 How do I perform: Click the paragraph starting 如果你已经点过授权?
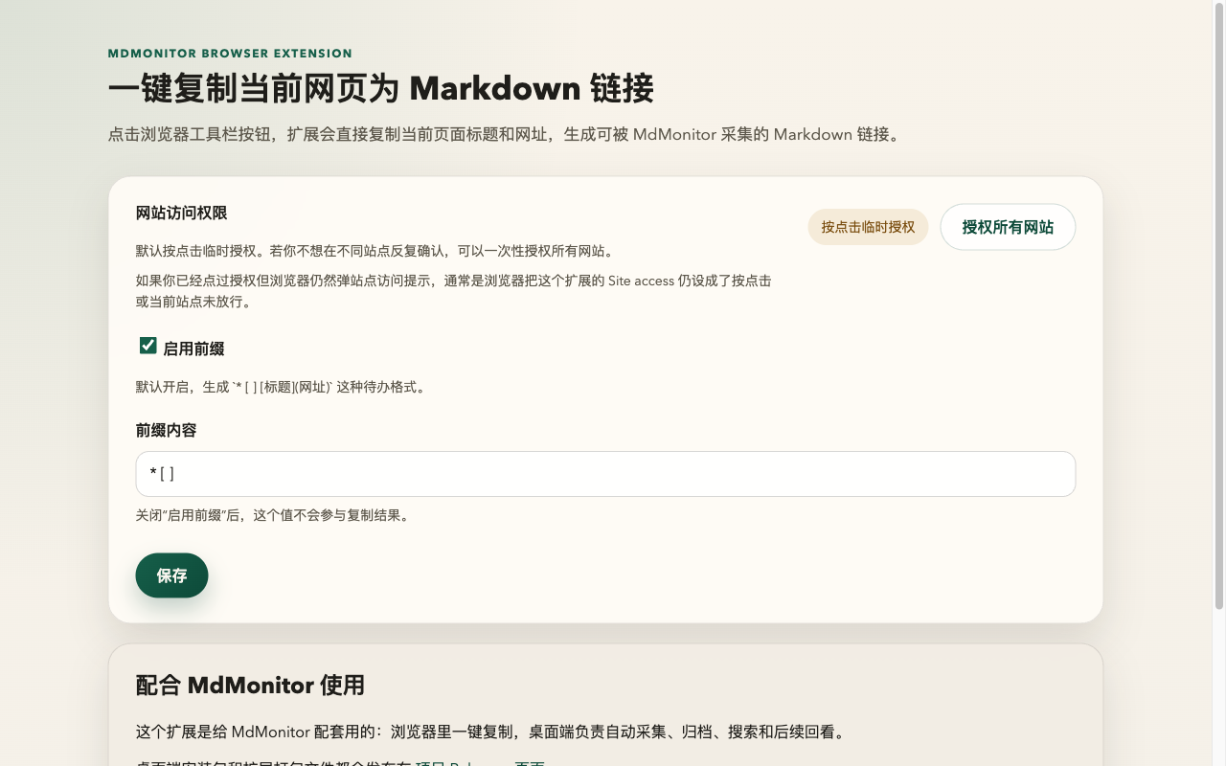454,291
